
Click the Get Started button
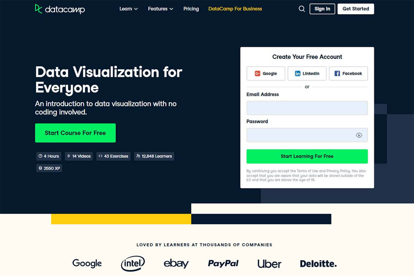(x=356, y=9)
